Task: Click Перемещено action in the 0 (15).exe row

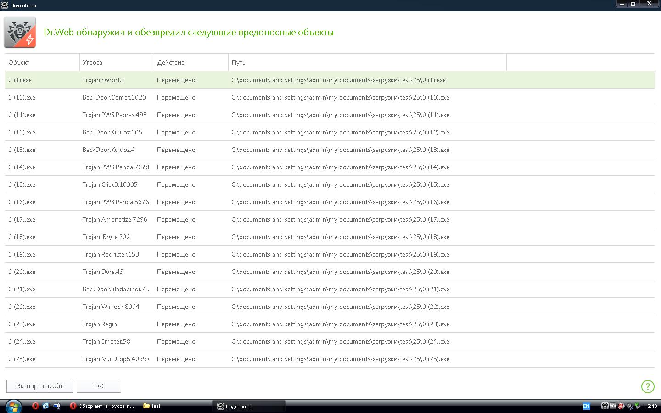Action: pos(176,184)
